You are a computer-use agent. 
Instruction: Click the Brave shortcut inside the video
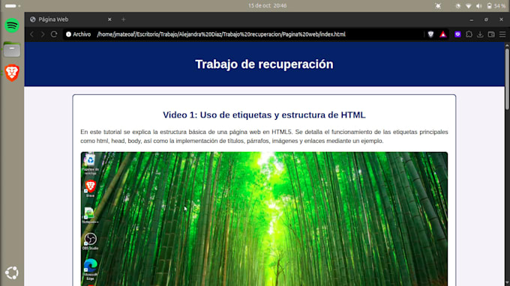click(x=90, y=188)
